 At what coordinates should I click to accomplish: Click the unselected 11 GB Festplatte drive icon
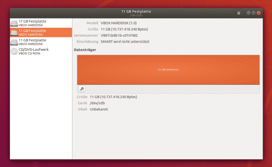tap(14, 42)
